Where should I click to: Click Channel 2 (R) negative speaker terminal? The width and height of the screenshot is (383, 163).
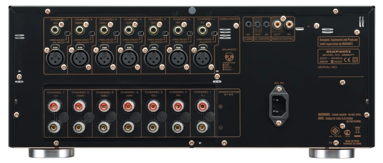point(177,128)
